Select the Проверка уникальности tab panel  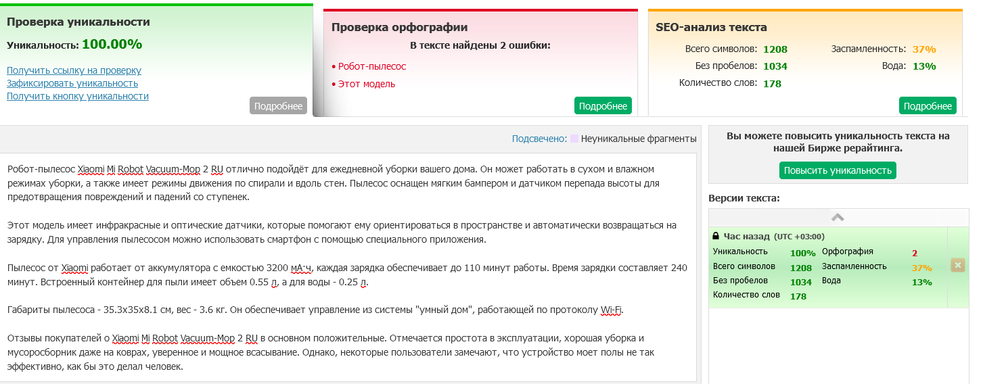pos(157,60)
